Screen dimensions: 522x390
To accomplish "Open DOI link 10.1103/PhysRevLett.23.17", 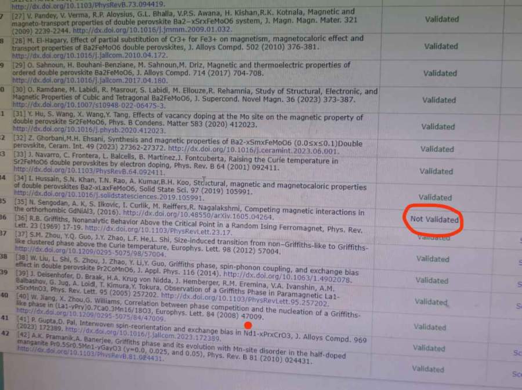I will pos(158,230).
